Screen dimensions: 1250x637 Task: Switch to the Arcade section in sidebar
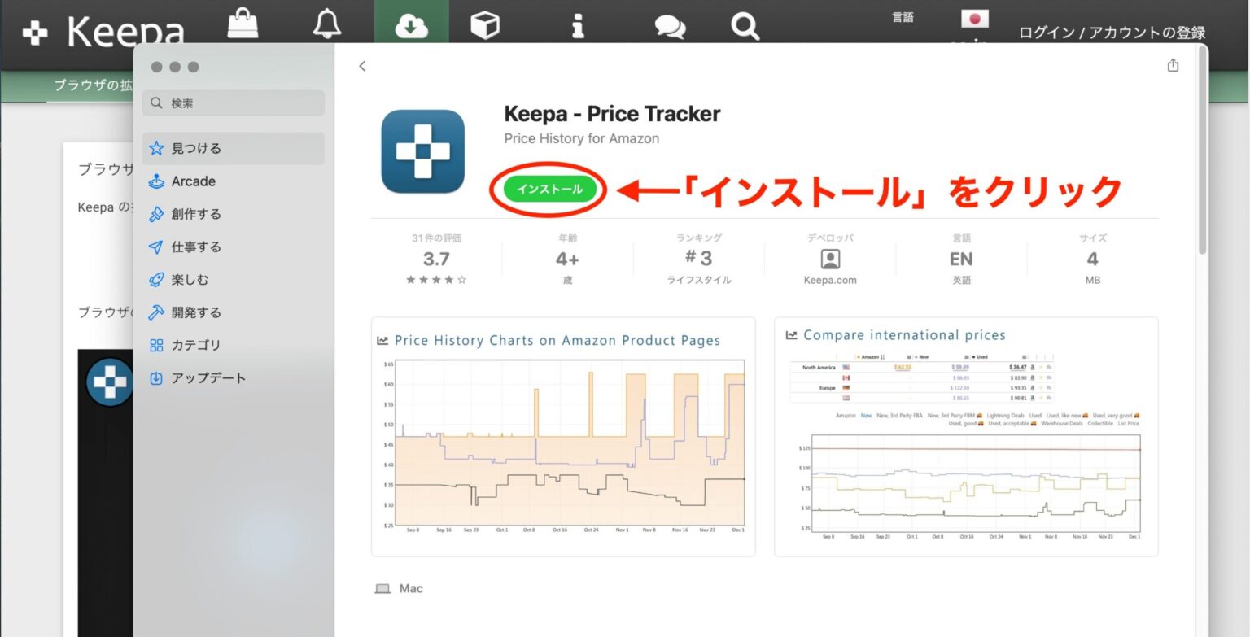point(195,181)
